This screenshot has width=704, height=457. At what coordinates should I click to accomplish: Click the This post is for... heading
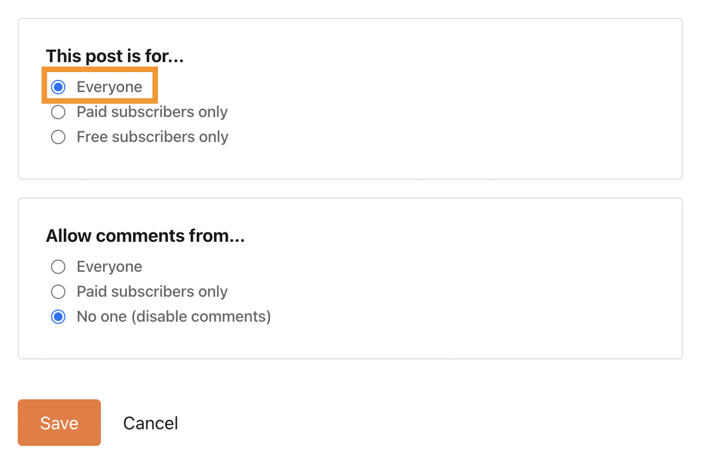pyautogui.click(x=115, y=56)
